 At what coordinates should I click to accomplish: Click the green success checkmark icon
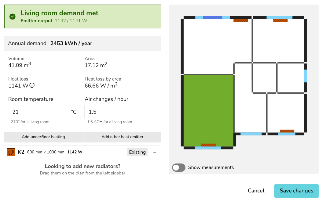click(12, 16)
